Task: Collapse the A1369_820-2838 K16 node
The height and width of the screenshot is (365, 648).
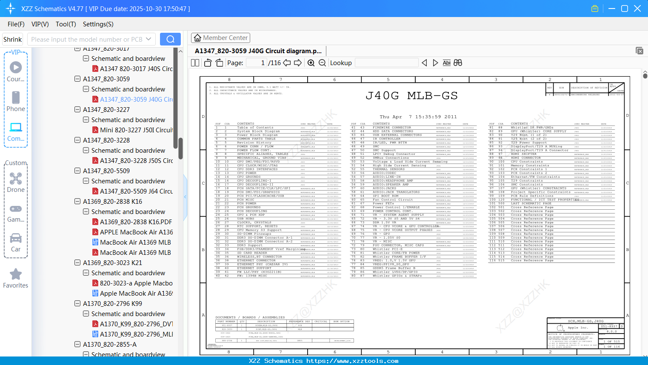Action: 77,201
